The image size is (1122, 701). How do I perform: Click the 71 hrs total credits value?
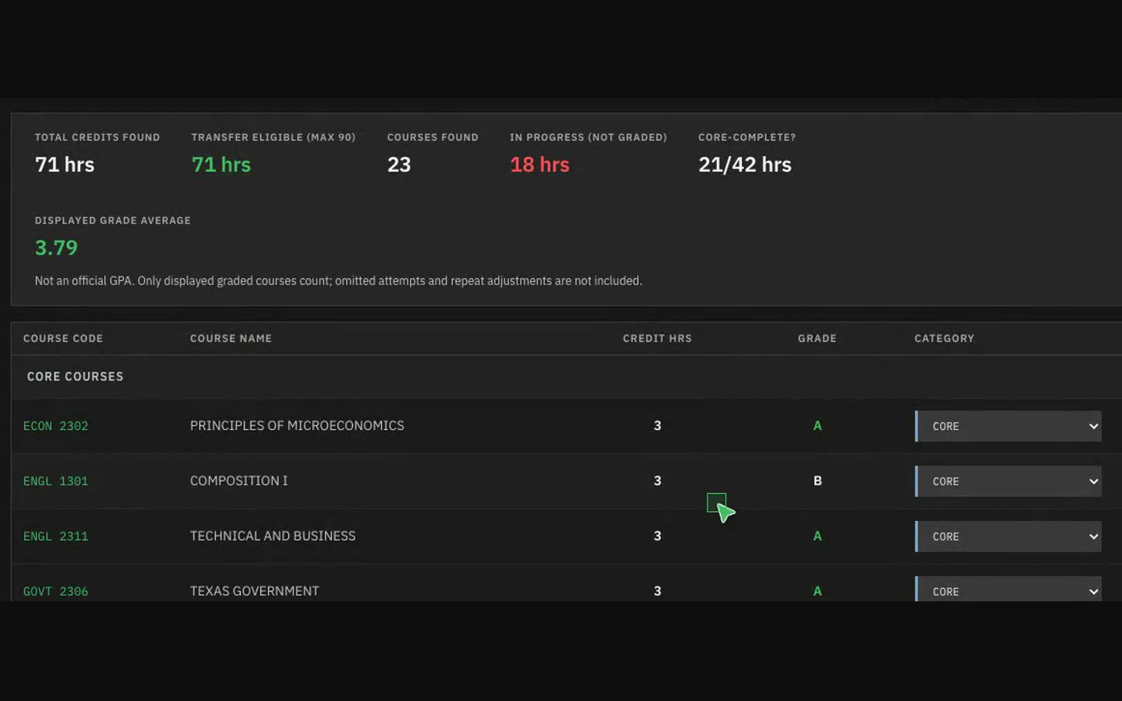coord(65,164)
